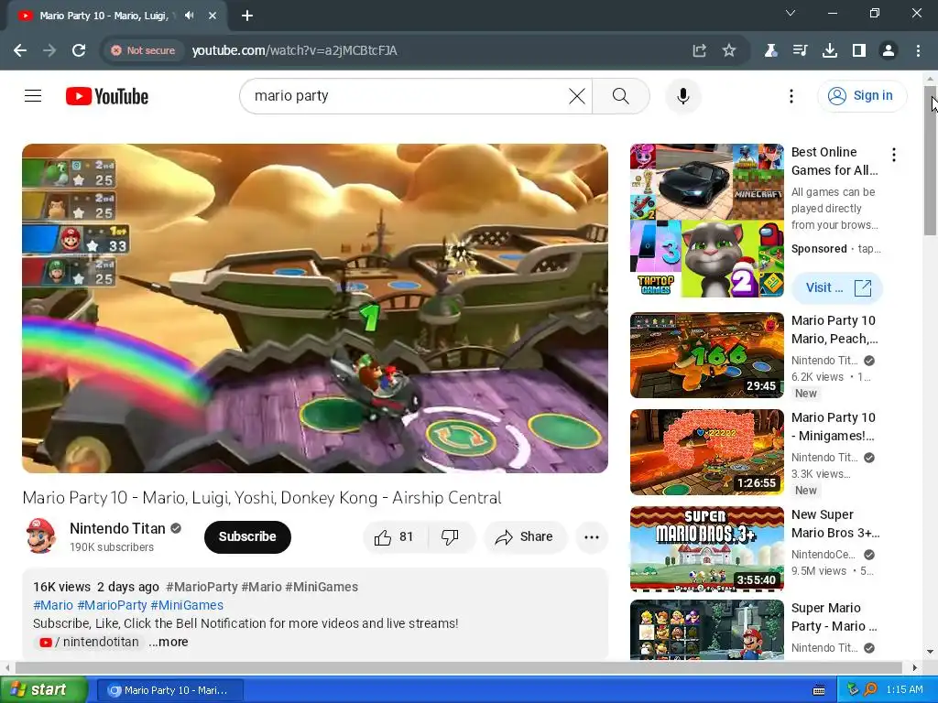Select Mario Party 10 taskbar button

pos(169,690)
